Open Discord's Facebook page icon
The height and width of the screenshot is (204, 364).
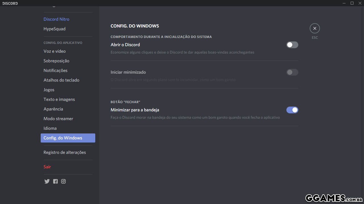coord(55,181)
